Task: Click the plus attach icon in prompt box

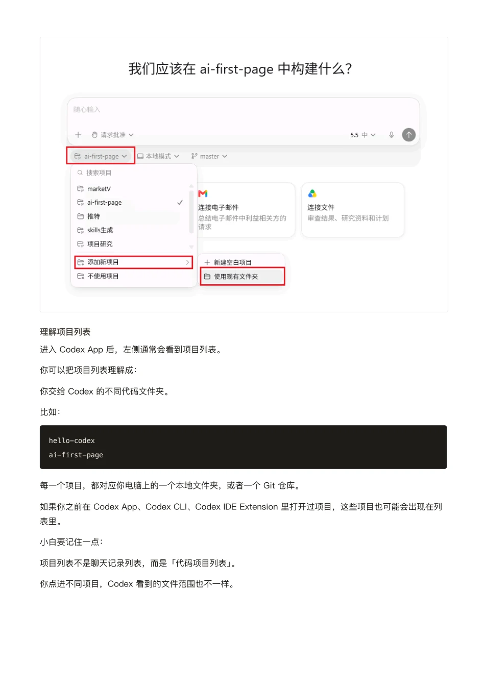Action: pos(78,135)
